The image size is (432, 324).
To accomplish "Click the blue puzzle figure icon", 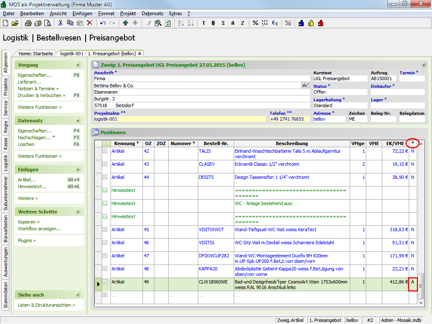I will tap(301, 23).
